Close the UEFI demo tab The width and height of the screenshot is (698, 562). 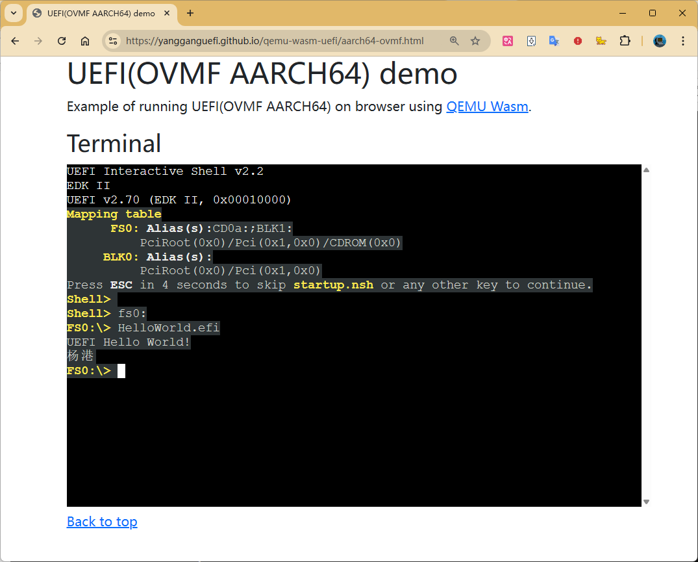point(167,14)
